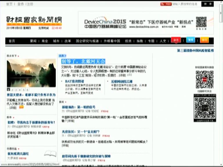This screenshot has height=167, width=223.
Task: Open the 国企研究与报道 navigation menu item
Action: pos(87,41)
